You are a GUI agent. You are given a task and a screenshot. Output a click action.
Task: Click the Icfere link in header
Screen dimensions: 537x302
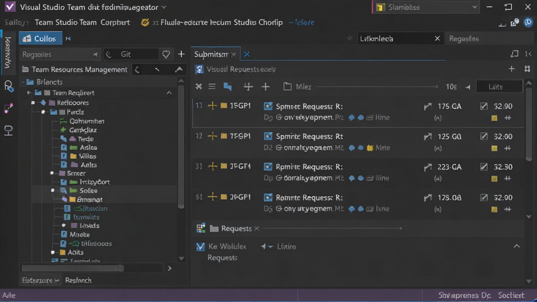coord(305,23)
